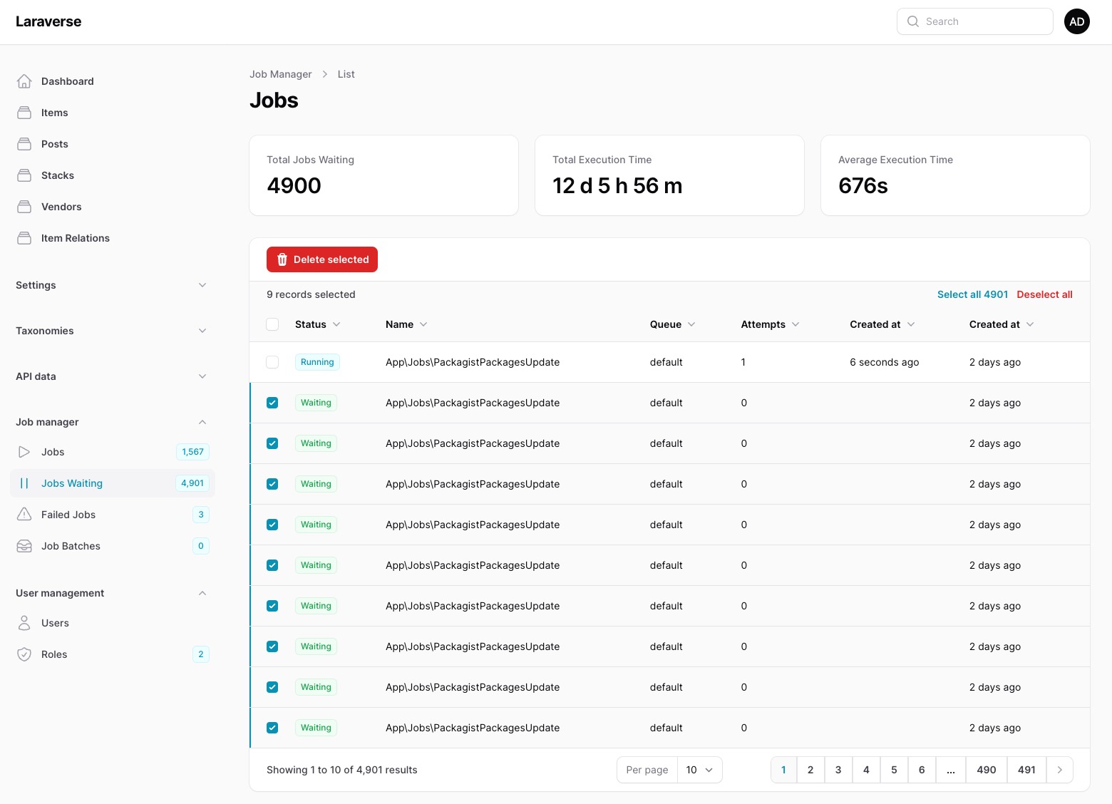Click the Failed Jobs count badge 3
Viewport: 1112px width, 804px height.
(x=201, y=515)
